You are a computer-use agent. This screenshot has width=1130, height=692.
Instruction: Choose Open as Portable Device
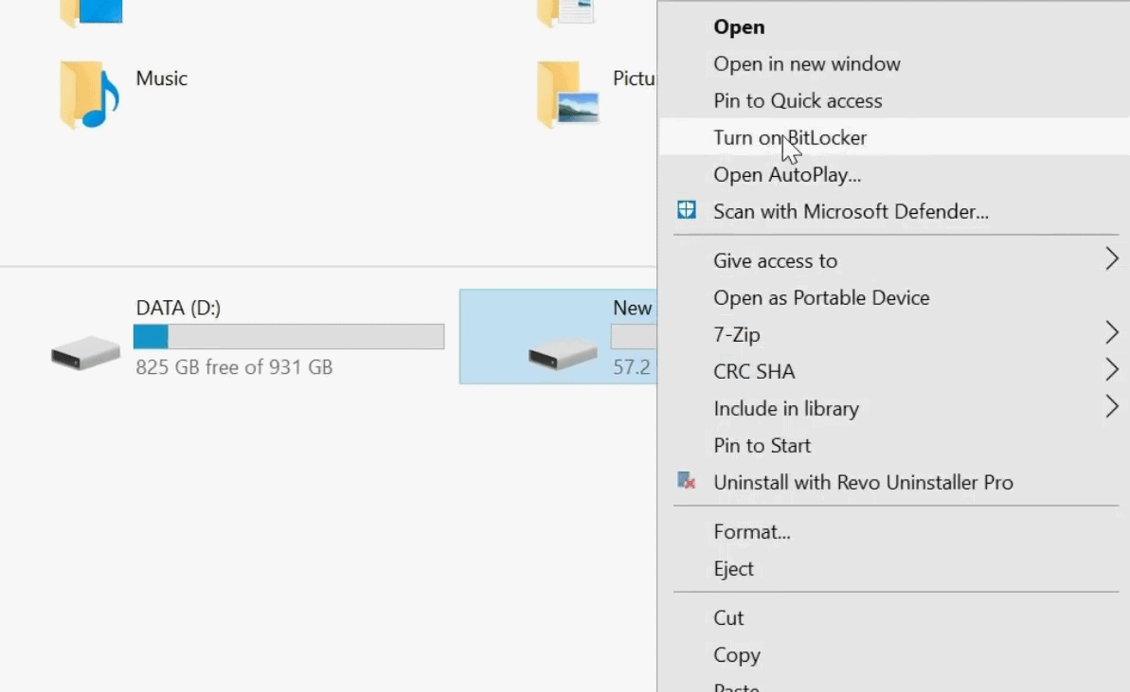click(820, 297)
